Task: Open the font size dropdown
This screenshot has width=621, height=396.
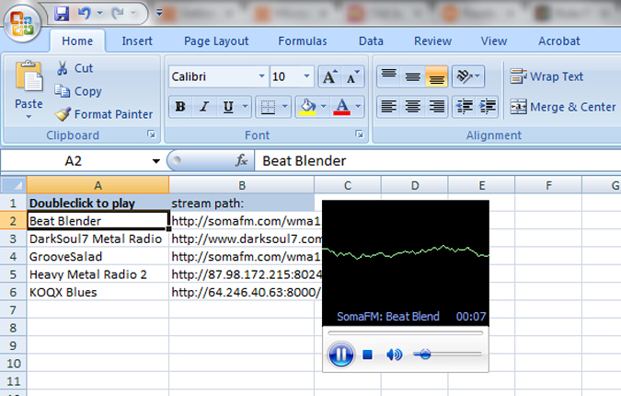Action: [305, 76]
